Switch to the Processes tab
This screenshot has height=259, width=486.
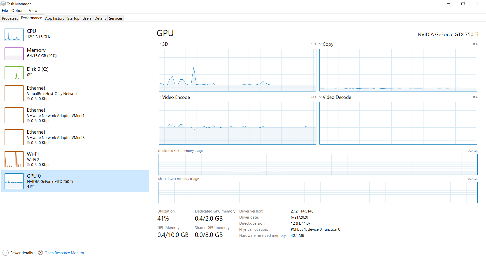[10, 18]
